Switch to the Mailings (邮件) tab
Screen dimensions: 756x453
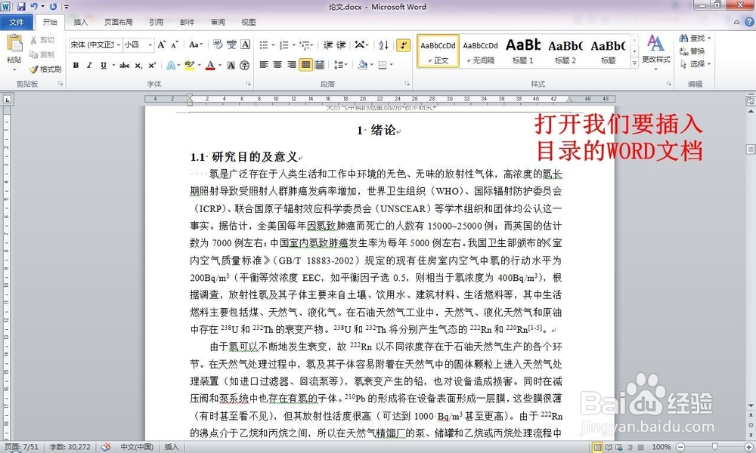187,22
